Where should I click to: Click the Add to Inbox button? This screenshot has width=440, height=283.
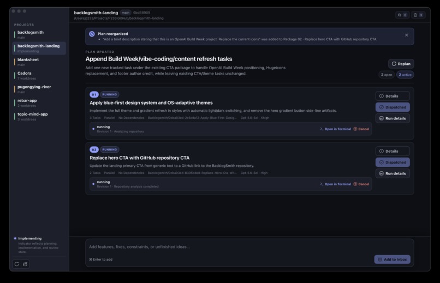point(393,260)
